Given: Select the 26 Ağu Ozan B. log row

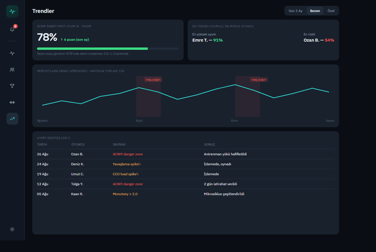Looking at the screenshot, I should tap(185, 154).
